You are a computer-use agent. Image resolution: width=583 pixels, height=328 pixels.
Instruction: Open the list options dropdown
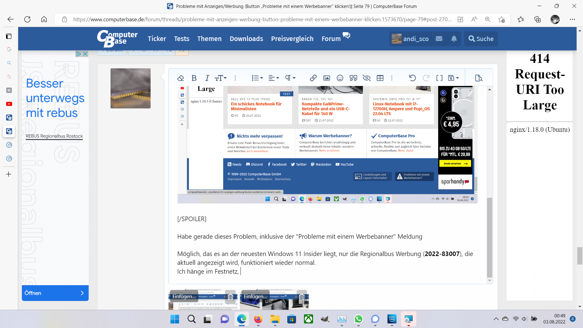257,78
